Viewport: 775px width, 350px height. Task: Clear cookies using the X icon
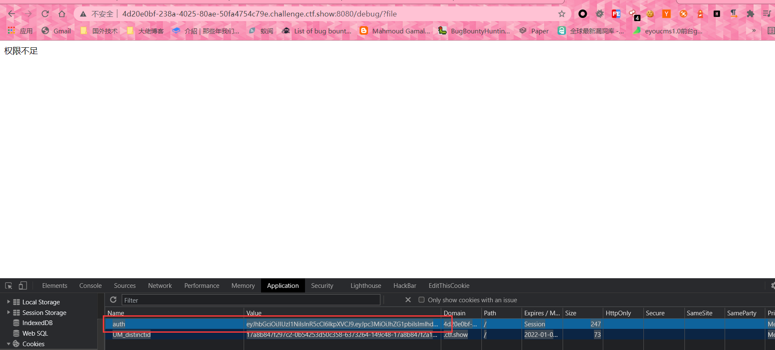(x=408, y=300)
